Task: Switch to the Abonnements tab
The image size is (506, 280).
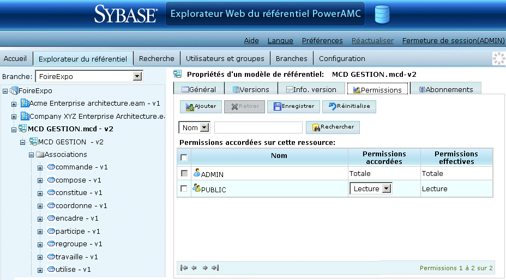Action: point(446,89)
